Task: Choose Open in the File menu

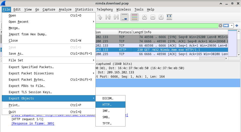Action: click(49, 15)
